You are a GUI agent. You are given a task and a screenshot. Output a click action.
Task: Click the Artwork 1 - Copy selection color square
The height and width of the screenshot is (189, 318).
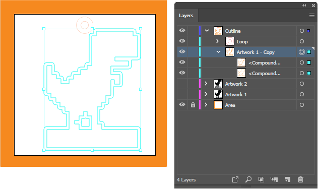(309, 52)
